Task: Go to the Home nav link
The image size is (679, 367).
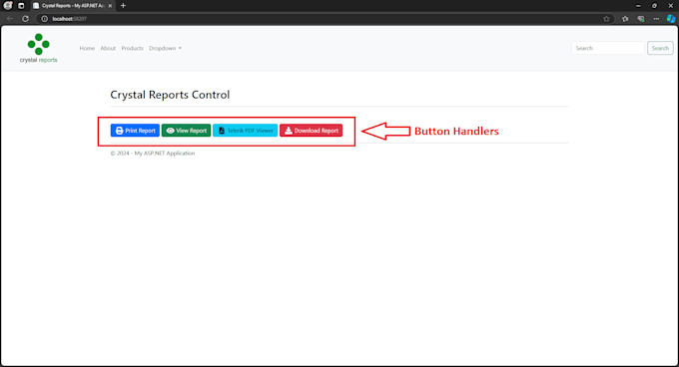Action: (x=87, y=49)
